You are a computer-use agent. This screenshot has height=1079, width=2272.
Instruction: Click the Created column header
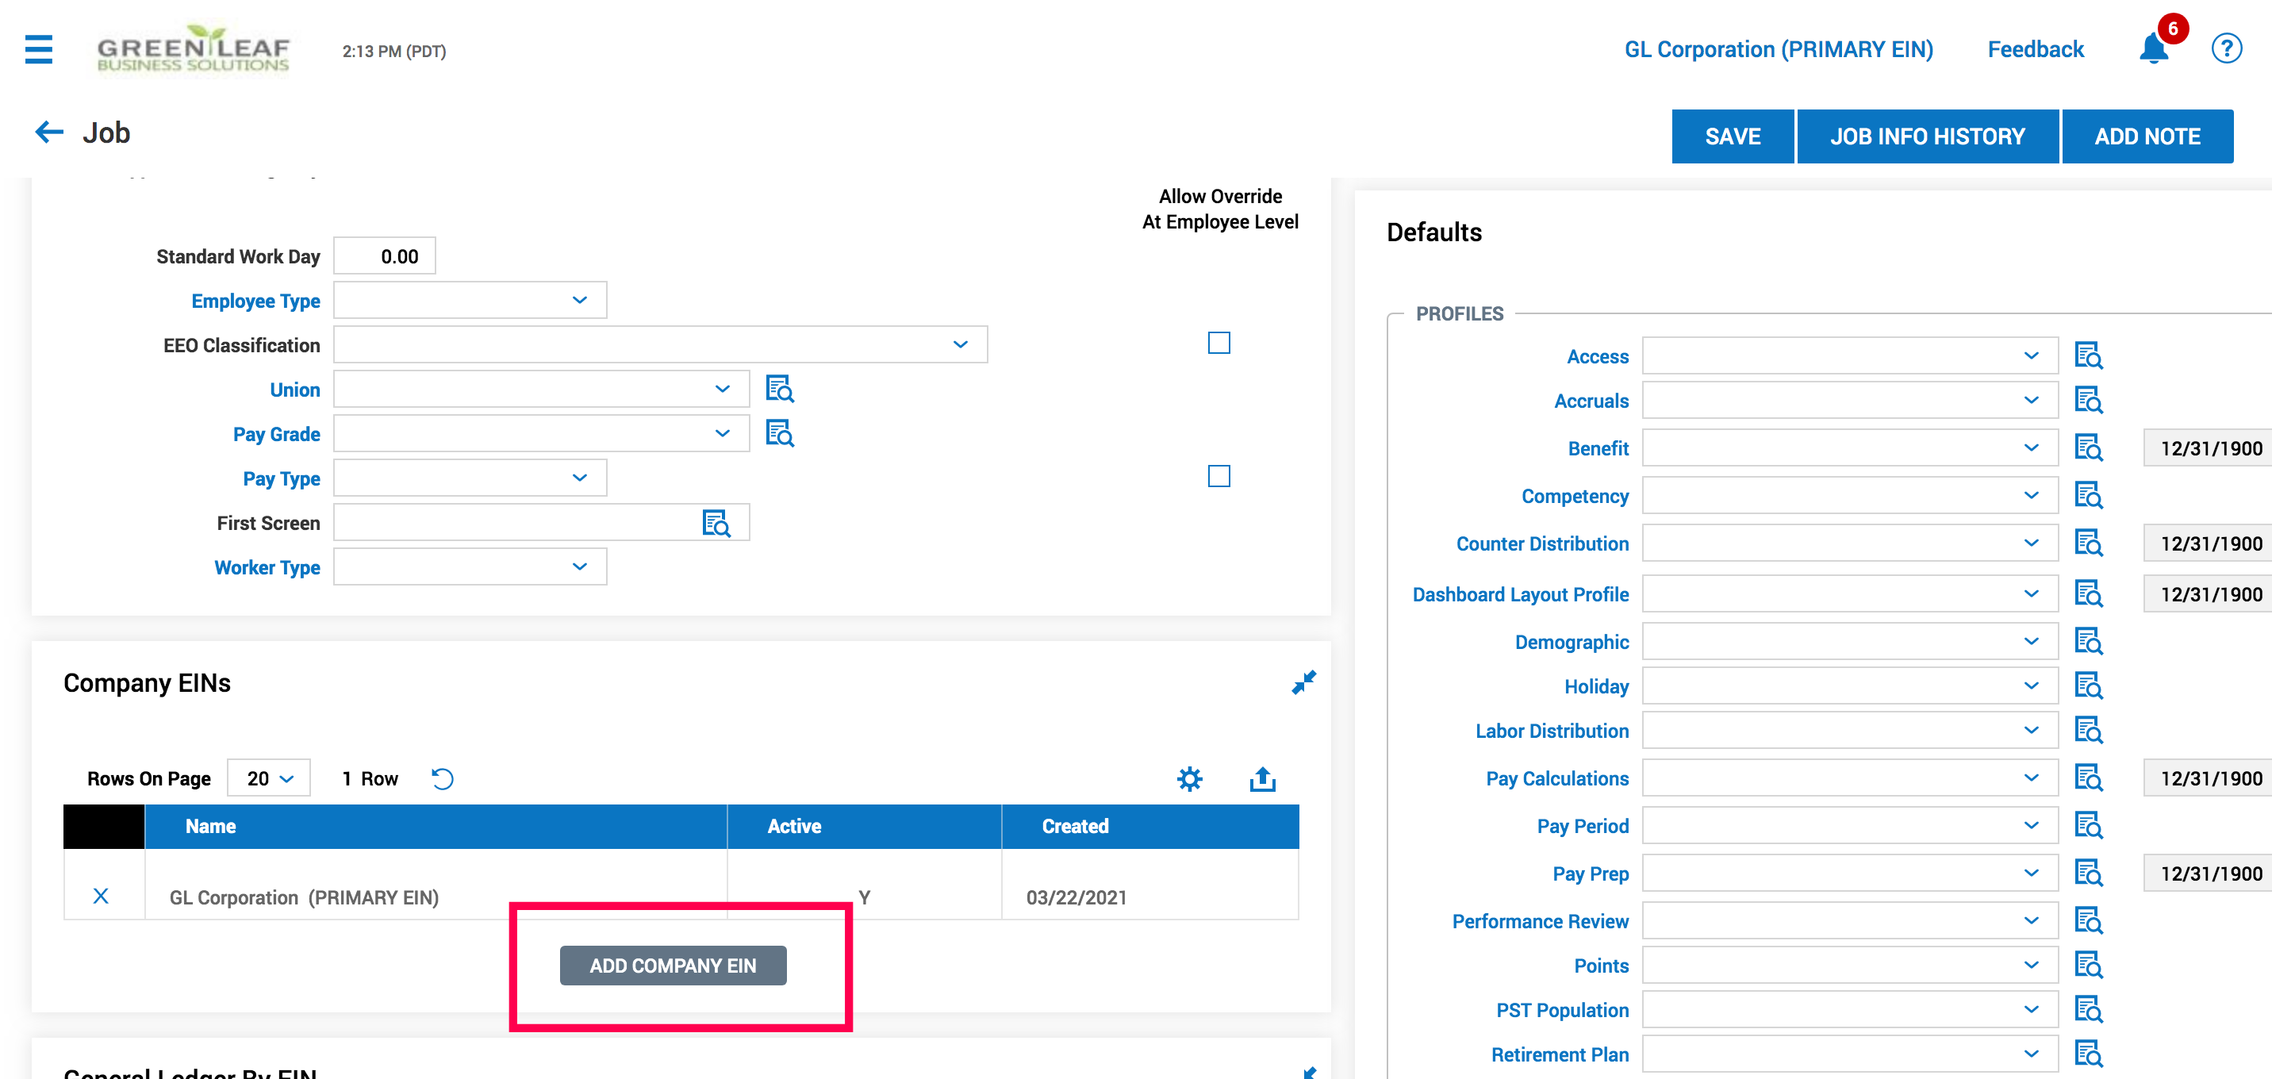tap(1074, 826)
